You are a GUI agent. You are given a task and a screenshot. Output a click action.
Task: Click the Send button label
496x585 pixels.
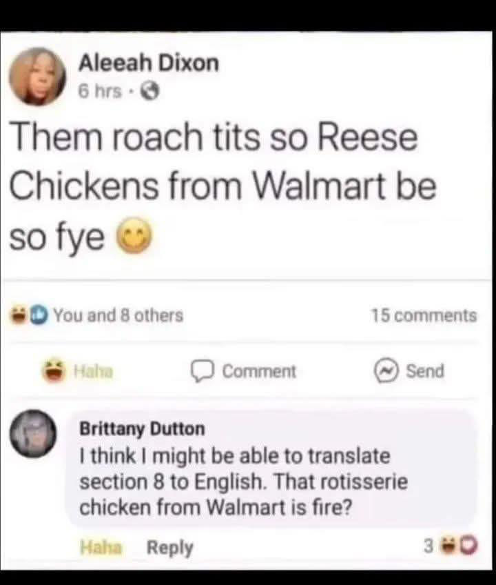click(425, 371)
